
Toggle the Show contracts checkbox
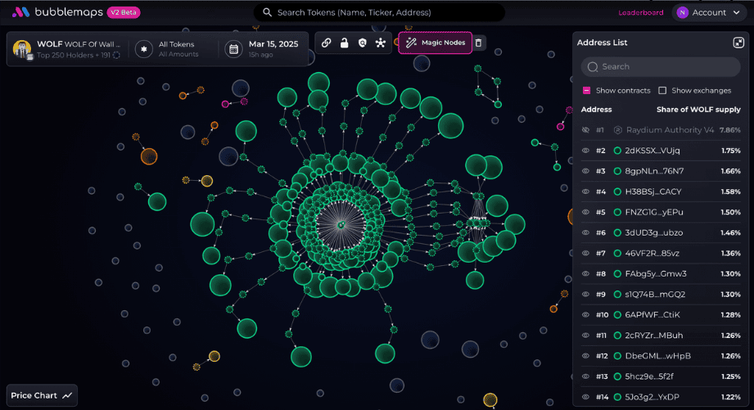(x=587, y=90)
